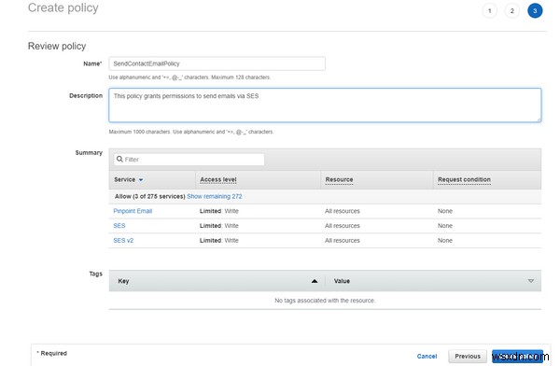Select 'All resources' in Pinpoint Email row
Image resolution: width=560 pixels, height=366 pixels.
pos(343,211)
